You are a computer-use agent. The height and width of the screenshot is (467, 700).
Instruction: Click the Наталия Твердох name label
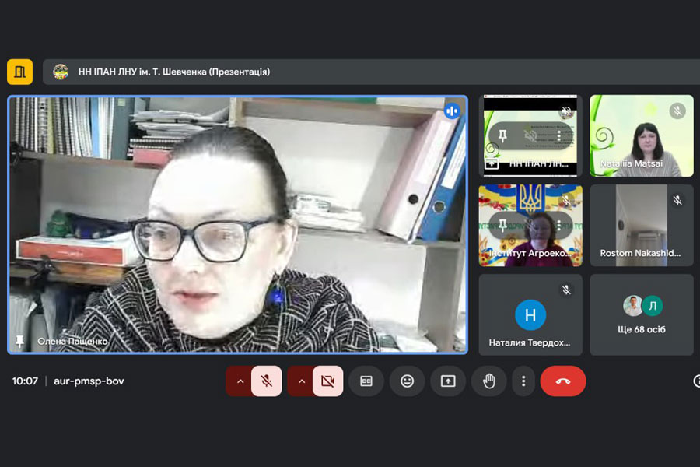coord(530,342)
